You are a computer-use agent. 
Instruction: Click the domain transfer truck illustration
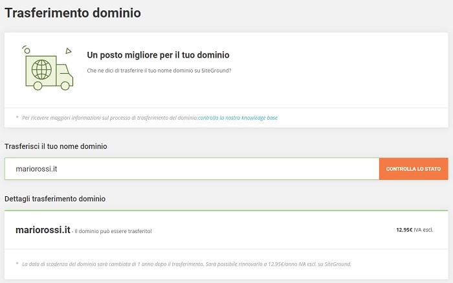pos(48,68)
